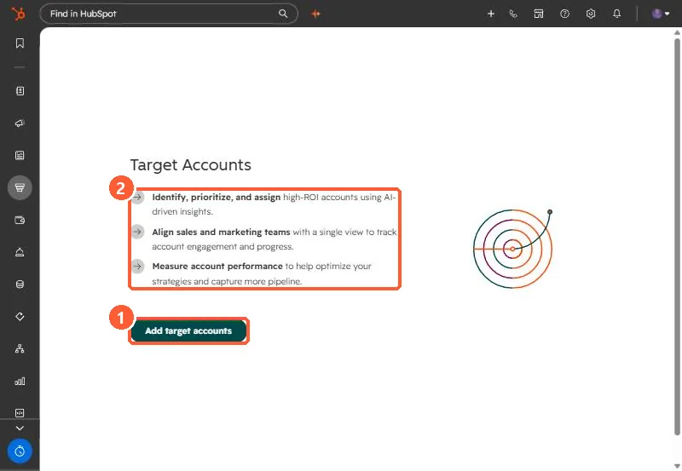
Task: Select the highlighted Sales sidebar icon
Action: (20, 187)
